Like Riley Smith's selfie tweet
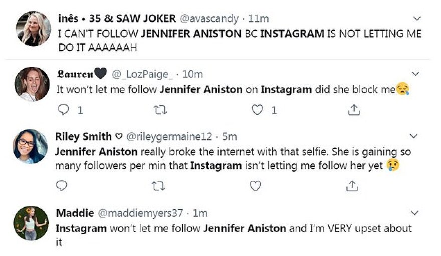This screenshot has height=256, width=441. pos(256,186)
